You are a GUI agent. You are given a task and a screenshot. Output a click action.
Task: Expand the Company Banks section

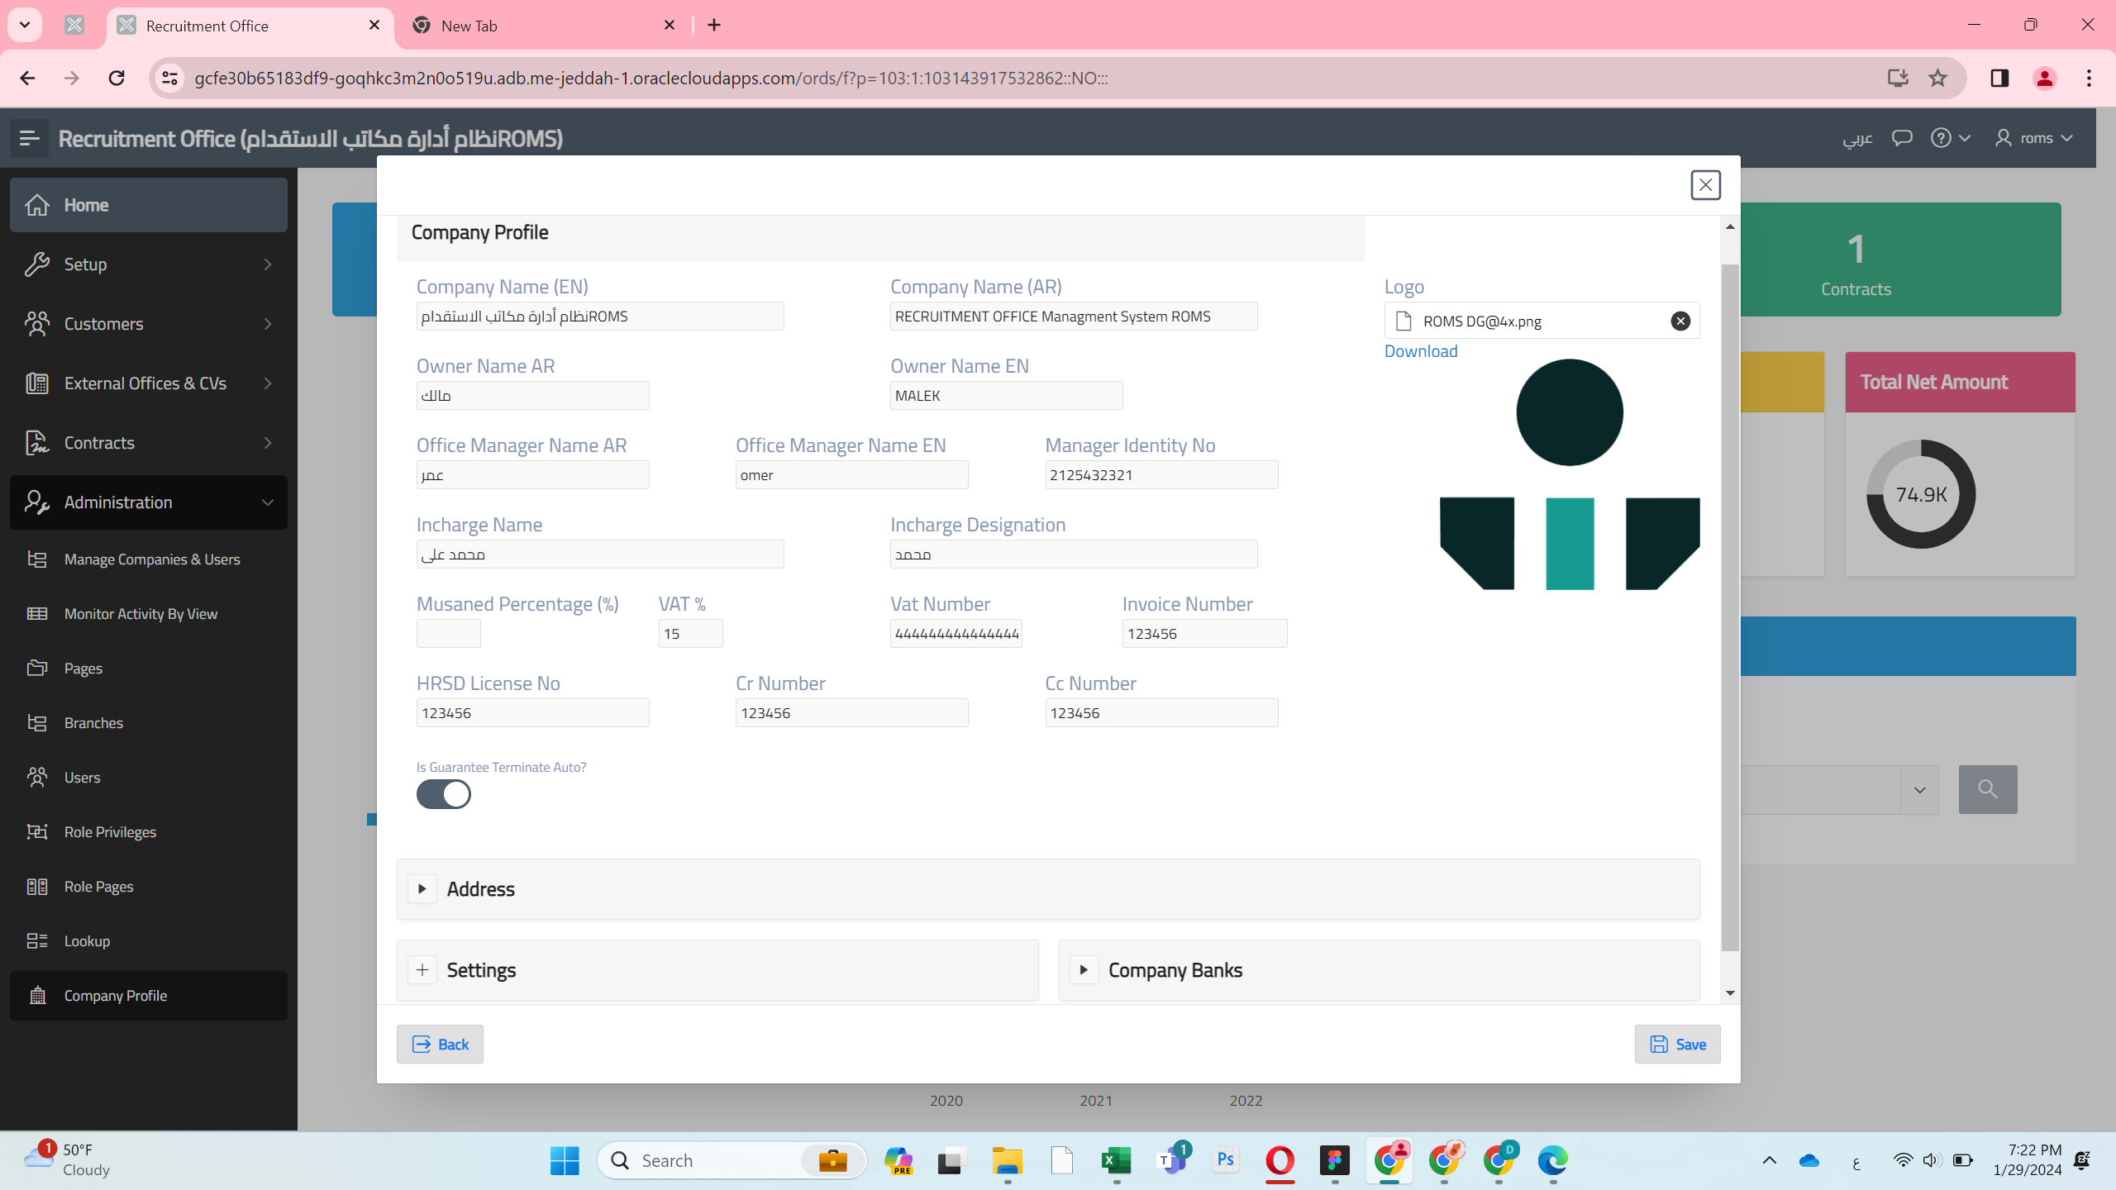(1084, 970)
